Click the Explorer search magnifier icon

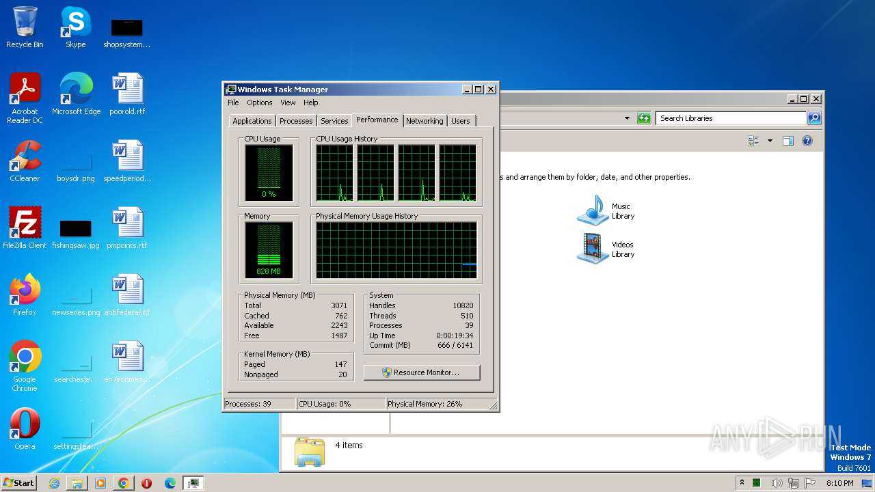[814, 118]
